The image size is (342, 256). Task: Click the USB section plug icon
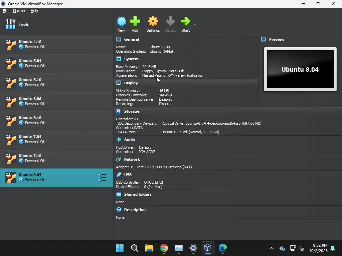(119, 175)
